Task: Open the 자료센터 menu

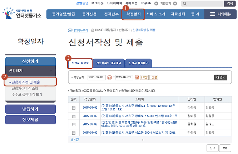Action: point(178,14)
